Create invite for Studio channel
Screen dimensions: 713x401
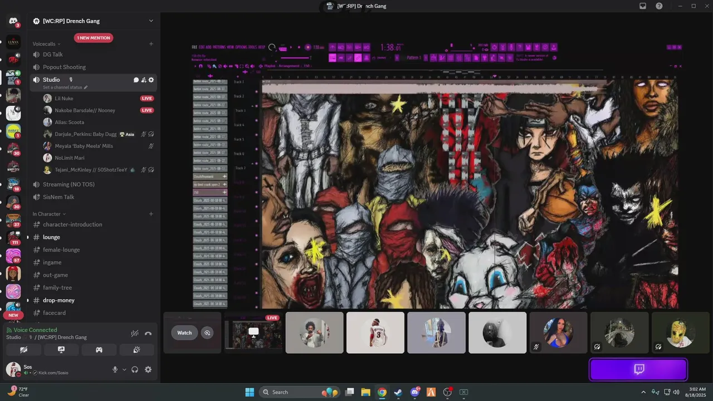pos(144,80)
